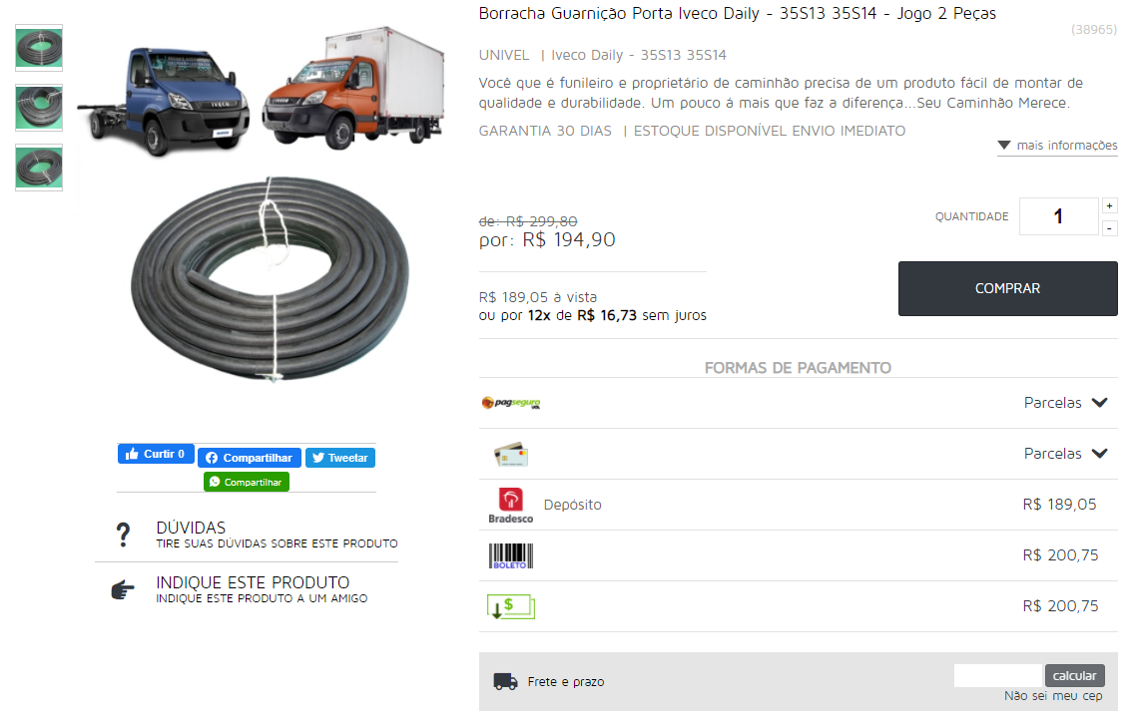Increase quantity with the plus button
The image size is (1135, 719).
pyautogui.click(x=1110, y=206)
